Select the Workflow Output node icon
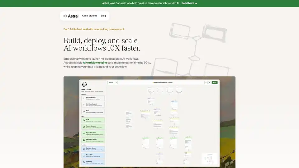Screen dimensions: 299x168 (84, 105)
